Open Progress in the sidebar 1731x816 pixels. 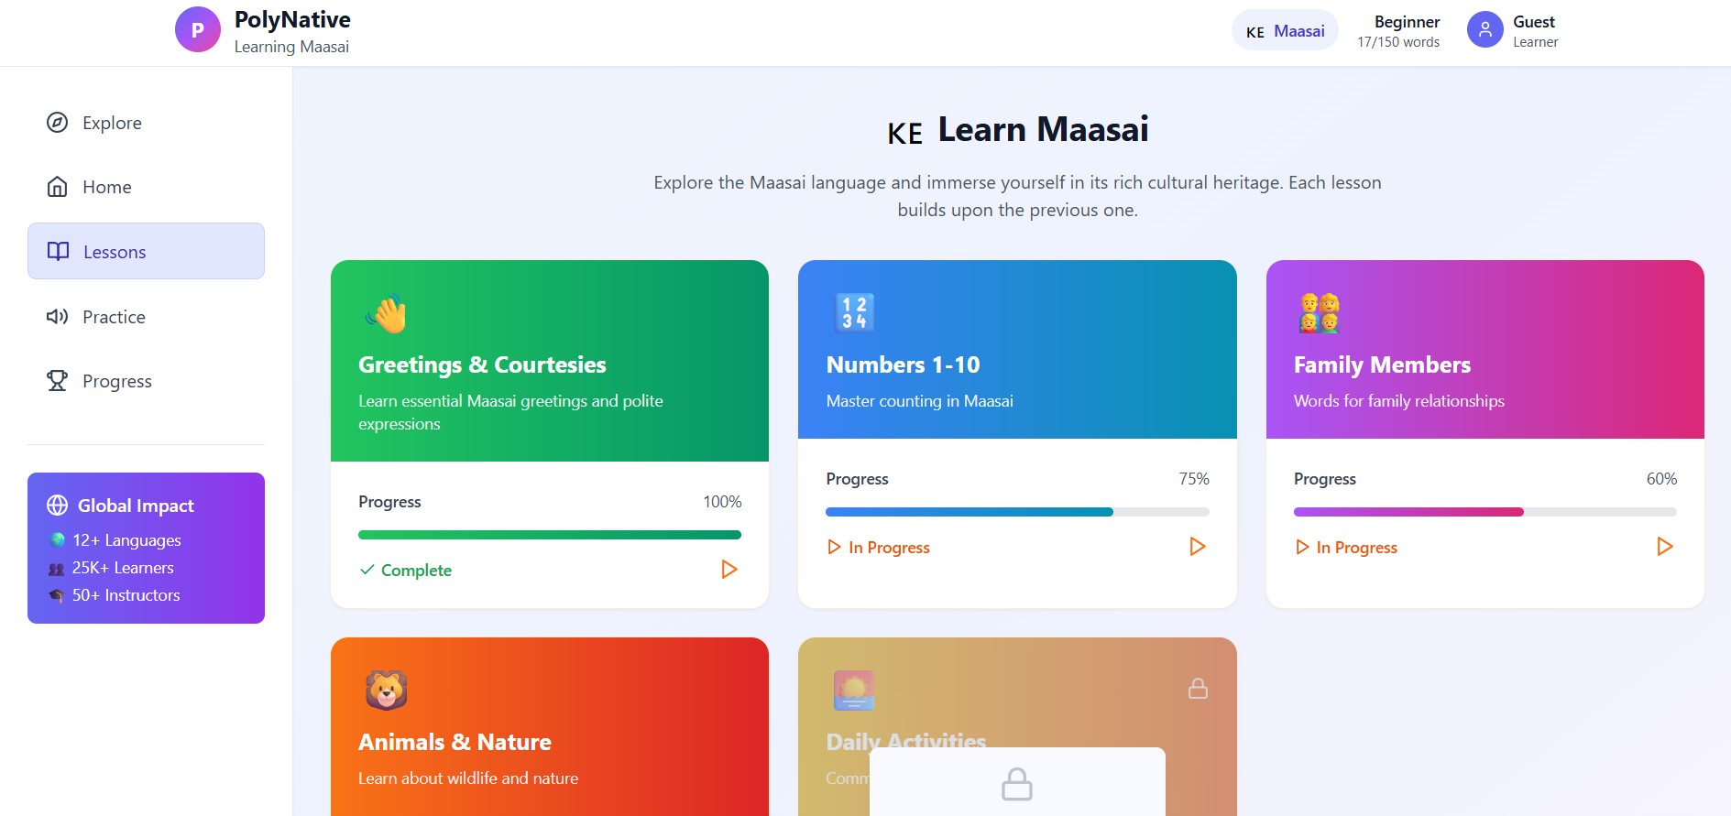(x=146, y=381)
